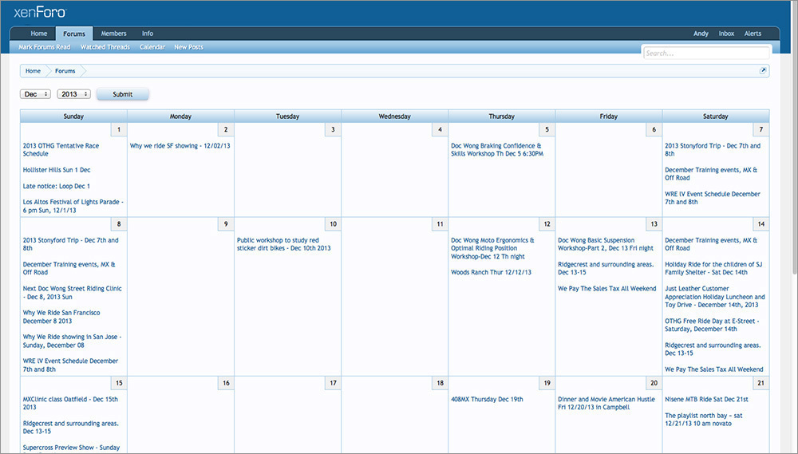Image resolution: width=798 pixels, height=454 pixels.
Task: Select the Forums navigation tab
Action: coord(74,34)
